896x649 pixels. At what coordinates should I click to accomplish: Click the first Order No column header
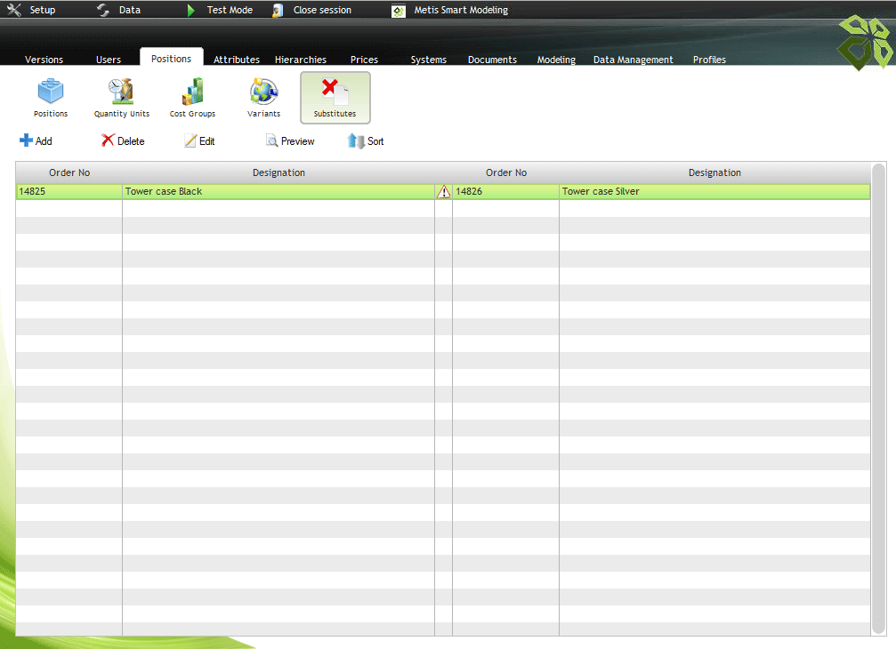(x=69, y=172)
